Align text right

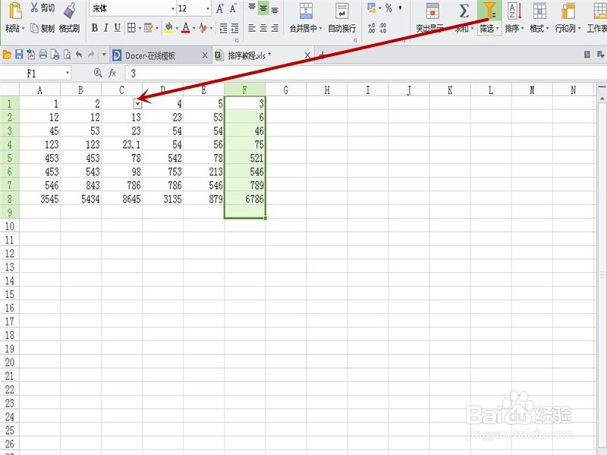click(x=275, y=28)
